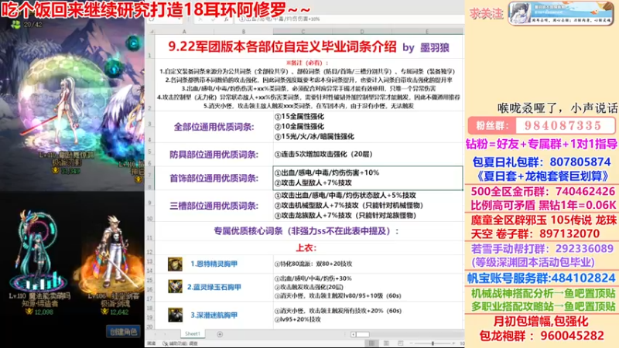Screen dimensions: 619x348
Task: Click the 创建角色 button in game
Action: pos(123,332)
